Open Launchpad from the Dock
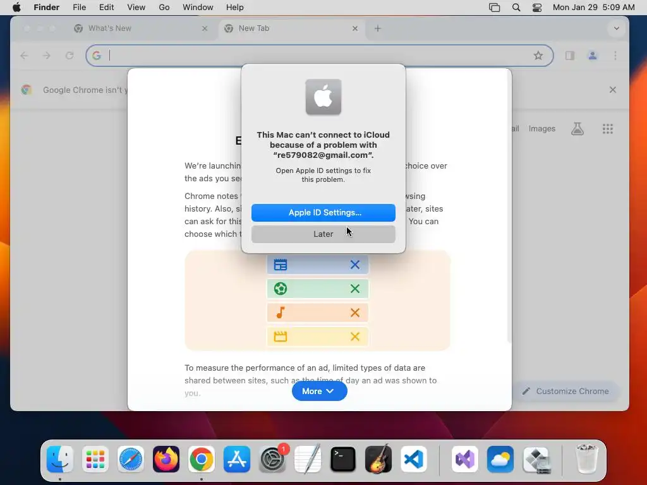This screenshot has width=647, height=485. (95, 459)
